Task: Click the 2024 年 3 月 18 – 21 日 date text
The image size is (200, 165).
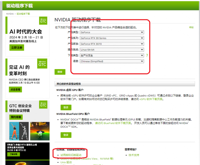Action: click(26, 37)
